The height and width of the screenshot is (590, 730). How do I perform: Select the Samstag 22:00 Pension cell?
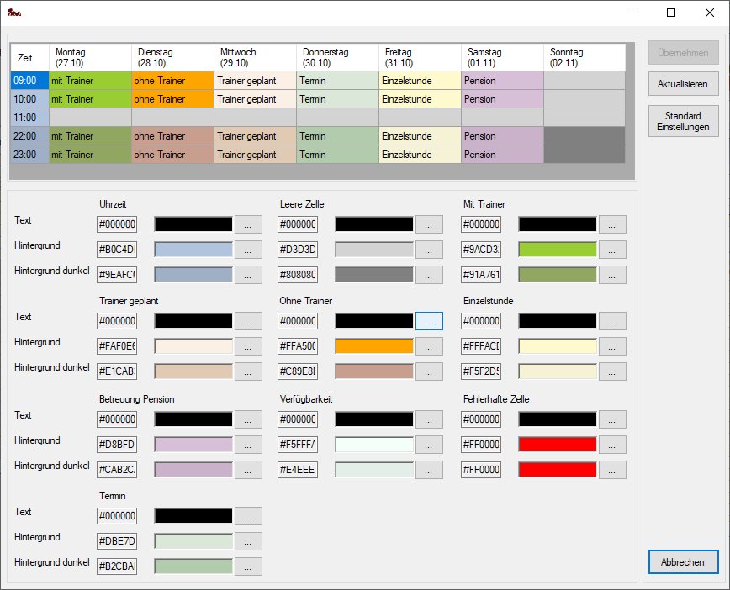tap(502, 136)
